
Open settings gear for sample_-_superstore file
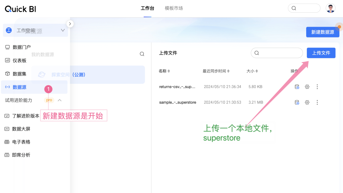pos(307,102)
